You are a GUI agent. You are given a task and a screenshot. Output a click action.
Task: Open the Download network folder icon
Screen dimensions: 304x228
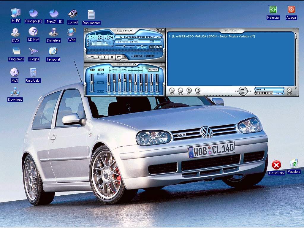point(15,94)
